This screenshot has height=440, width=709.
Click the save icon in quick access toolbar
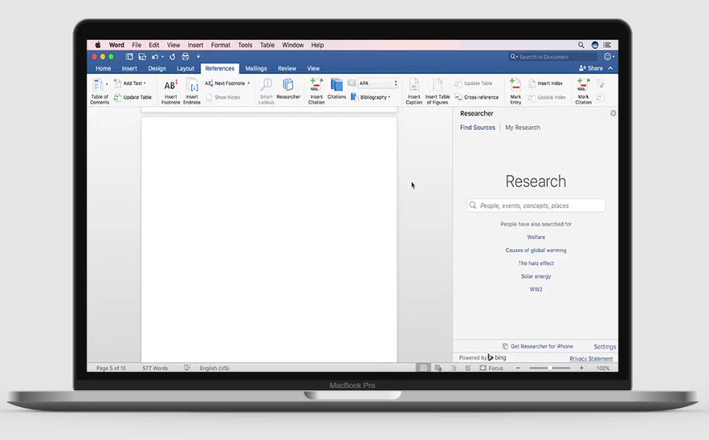point(142,57)
